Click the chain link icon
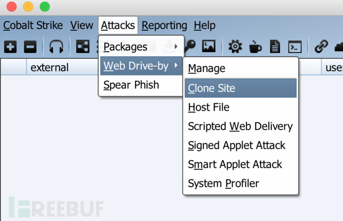Image resolution: width=343 pixels, height=221 pixels. tap(321, 46)
